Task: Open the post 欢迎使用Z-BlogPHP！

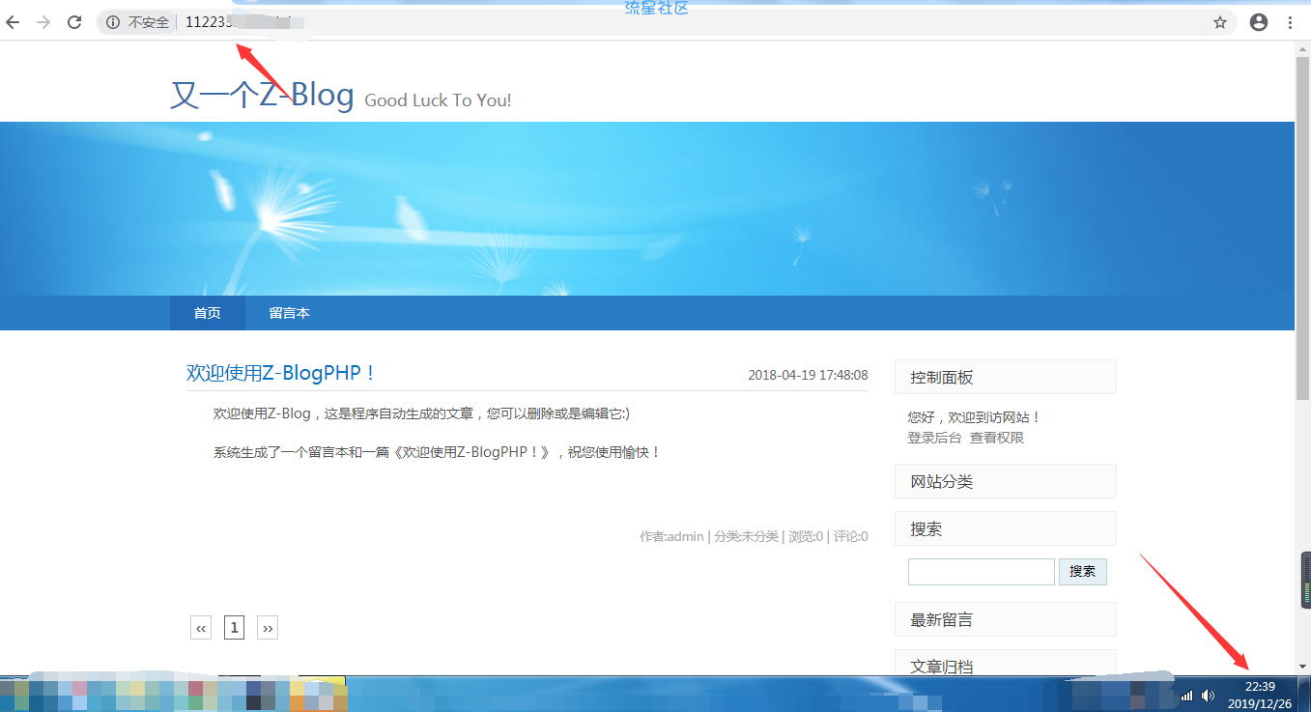Action: (281, 373)
